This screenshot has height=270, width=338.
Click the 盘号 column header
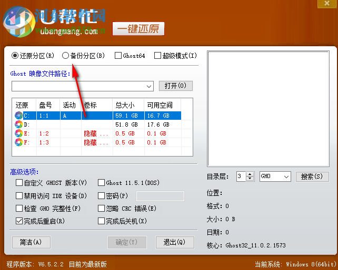(48, 105)
